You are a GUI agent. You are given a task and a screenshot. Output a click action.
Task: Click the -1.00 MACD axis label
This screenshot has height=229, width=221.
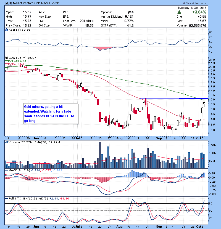tap(212, 194)
